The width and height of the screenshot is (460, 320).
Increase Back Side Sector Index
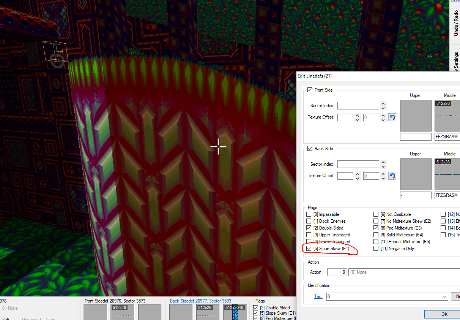[383, 162]
